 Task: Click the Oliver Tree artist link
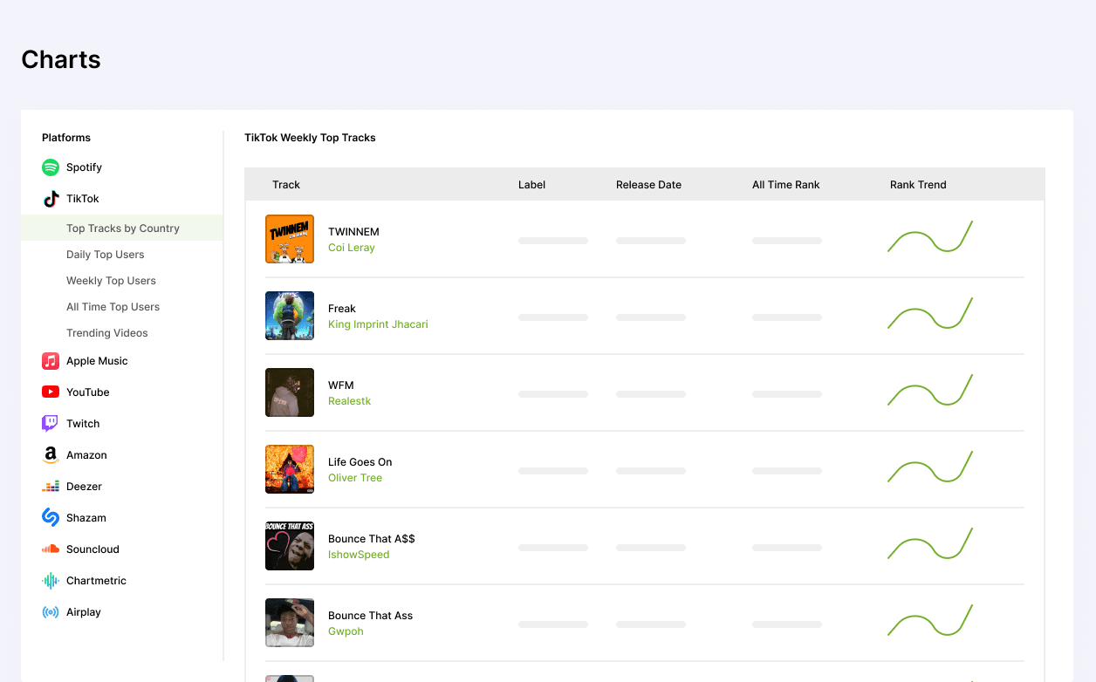click(355, 478)
